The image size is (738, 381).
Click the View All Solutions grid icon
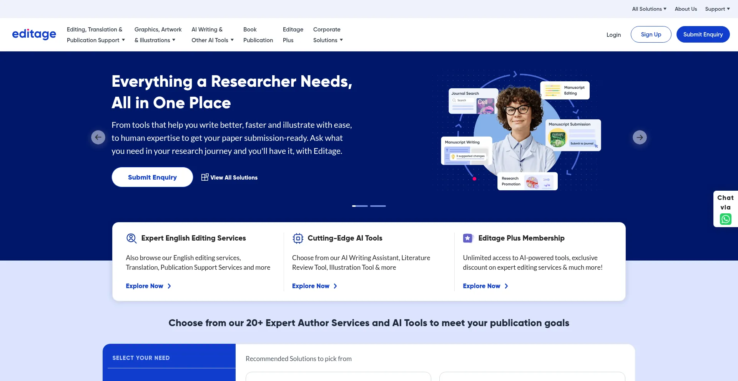tap(205, 177)
